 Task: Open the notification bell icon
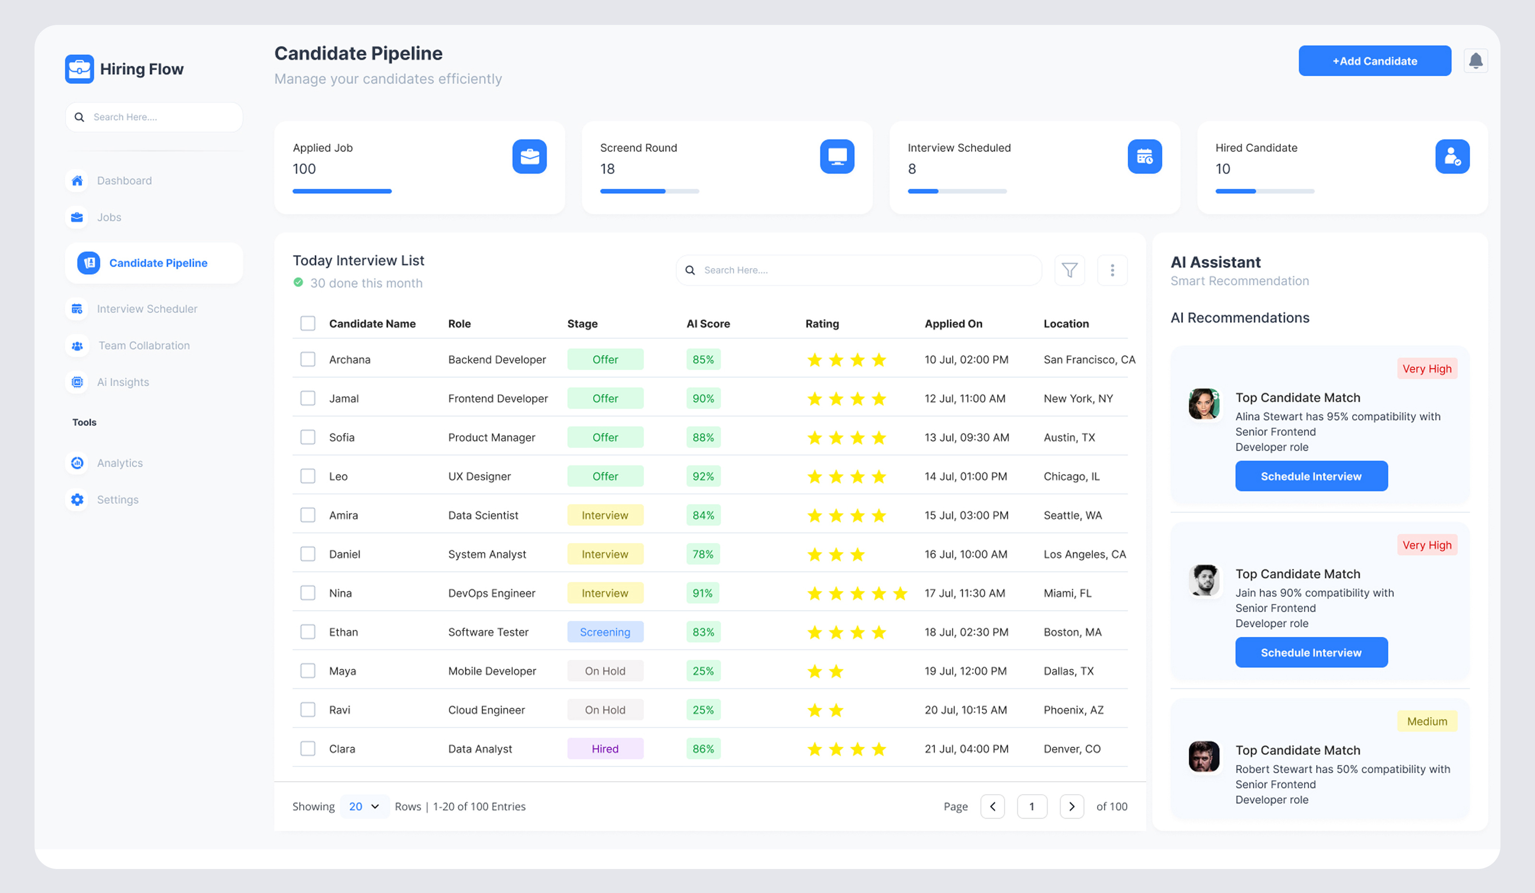[1476, 60]
